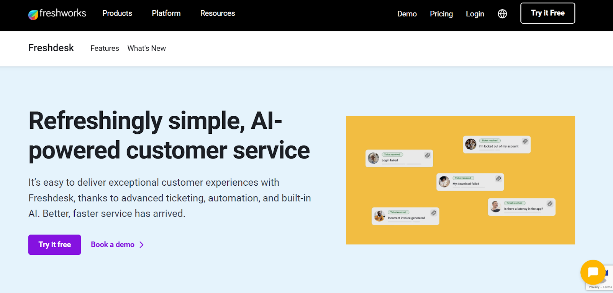This screenshot has width=613, height=293.
Task: Expand the Resources menu
Action: [x=218, y=13]
